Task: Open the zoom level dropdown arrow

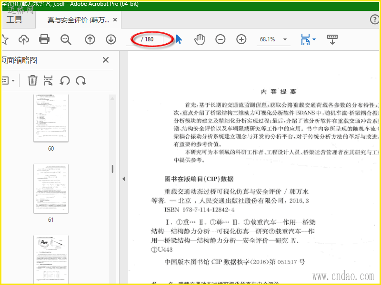Action: (x=285, y=39)
